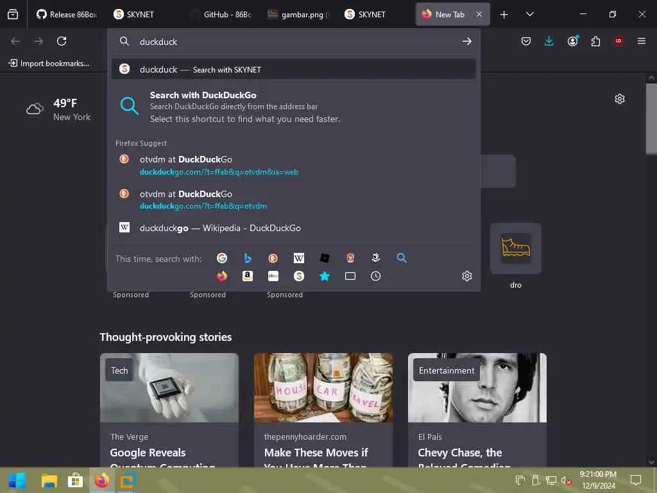Select the popcorn bucket search engine icon
Screen dimensions: 657x493
[350, 258]
